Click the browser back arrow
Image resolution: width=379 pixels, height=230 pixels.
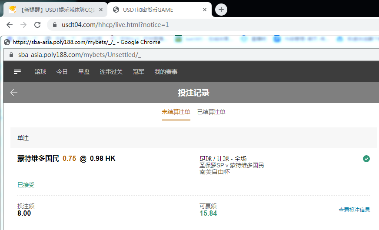(x=10, y=25)
